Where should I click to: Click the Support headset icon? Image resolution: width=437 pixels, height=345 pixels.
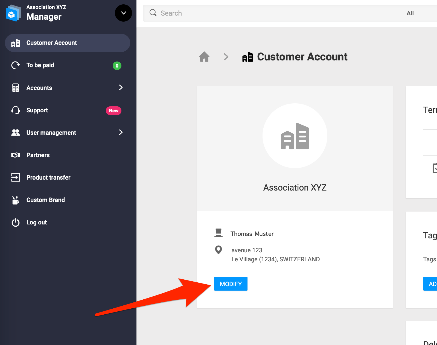pos(16,110)
